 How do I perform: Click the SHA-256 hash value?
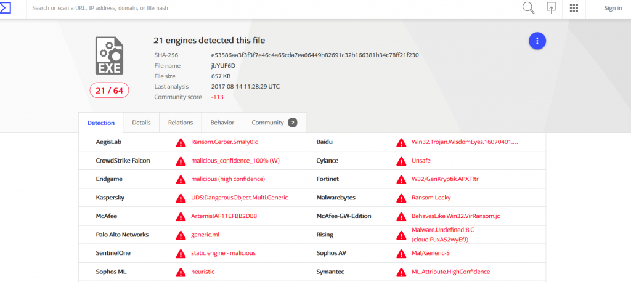(x=315, y=55)
